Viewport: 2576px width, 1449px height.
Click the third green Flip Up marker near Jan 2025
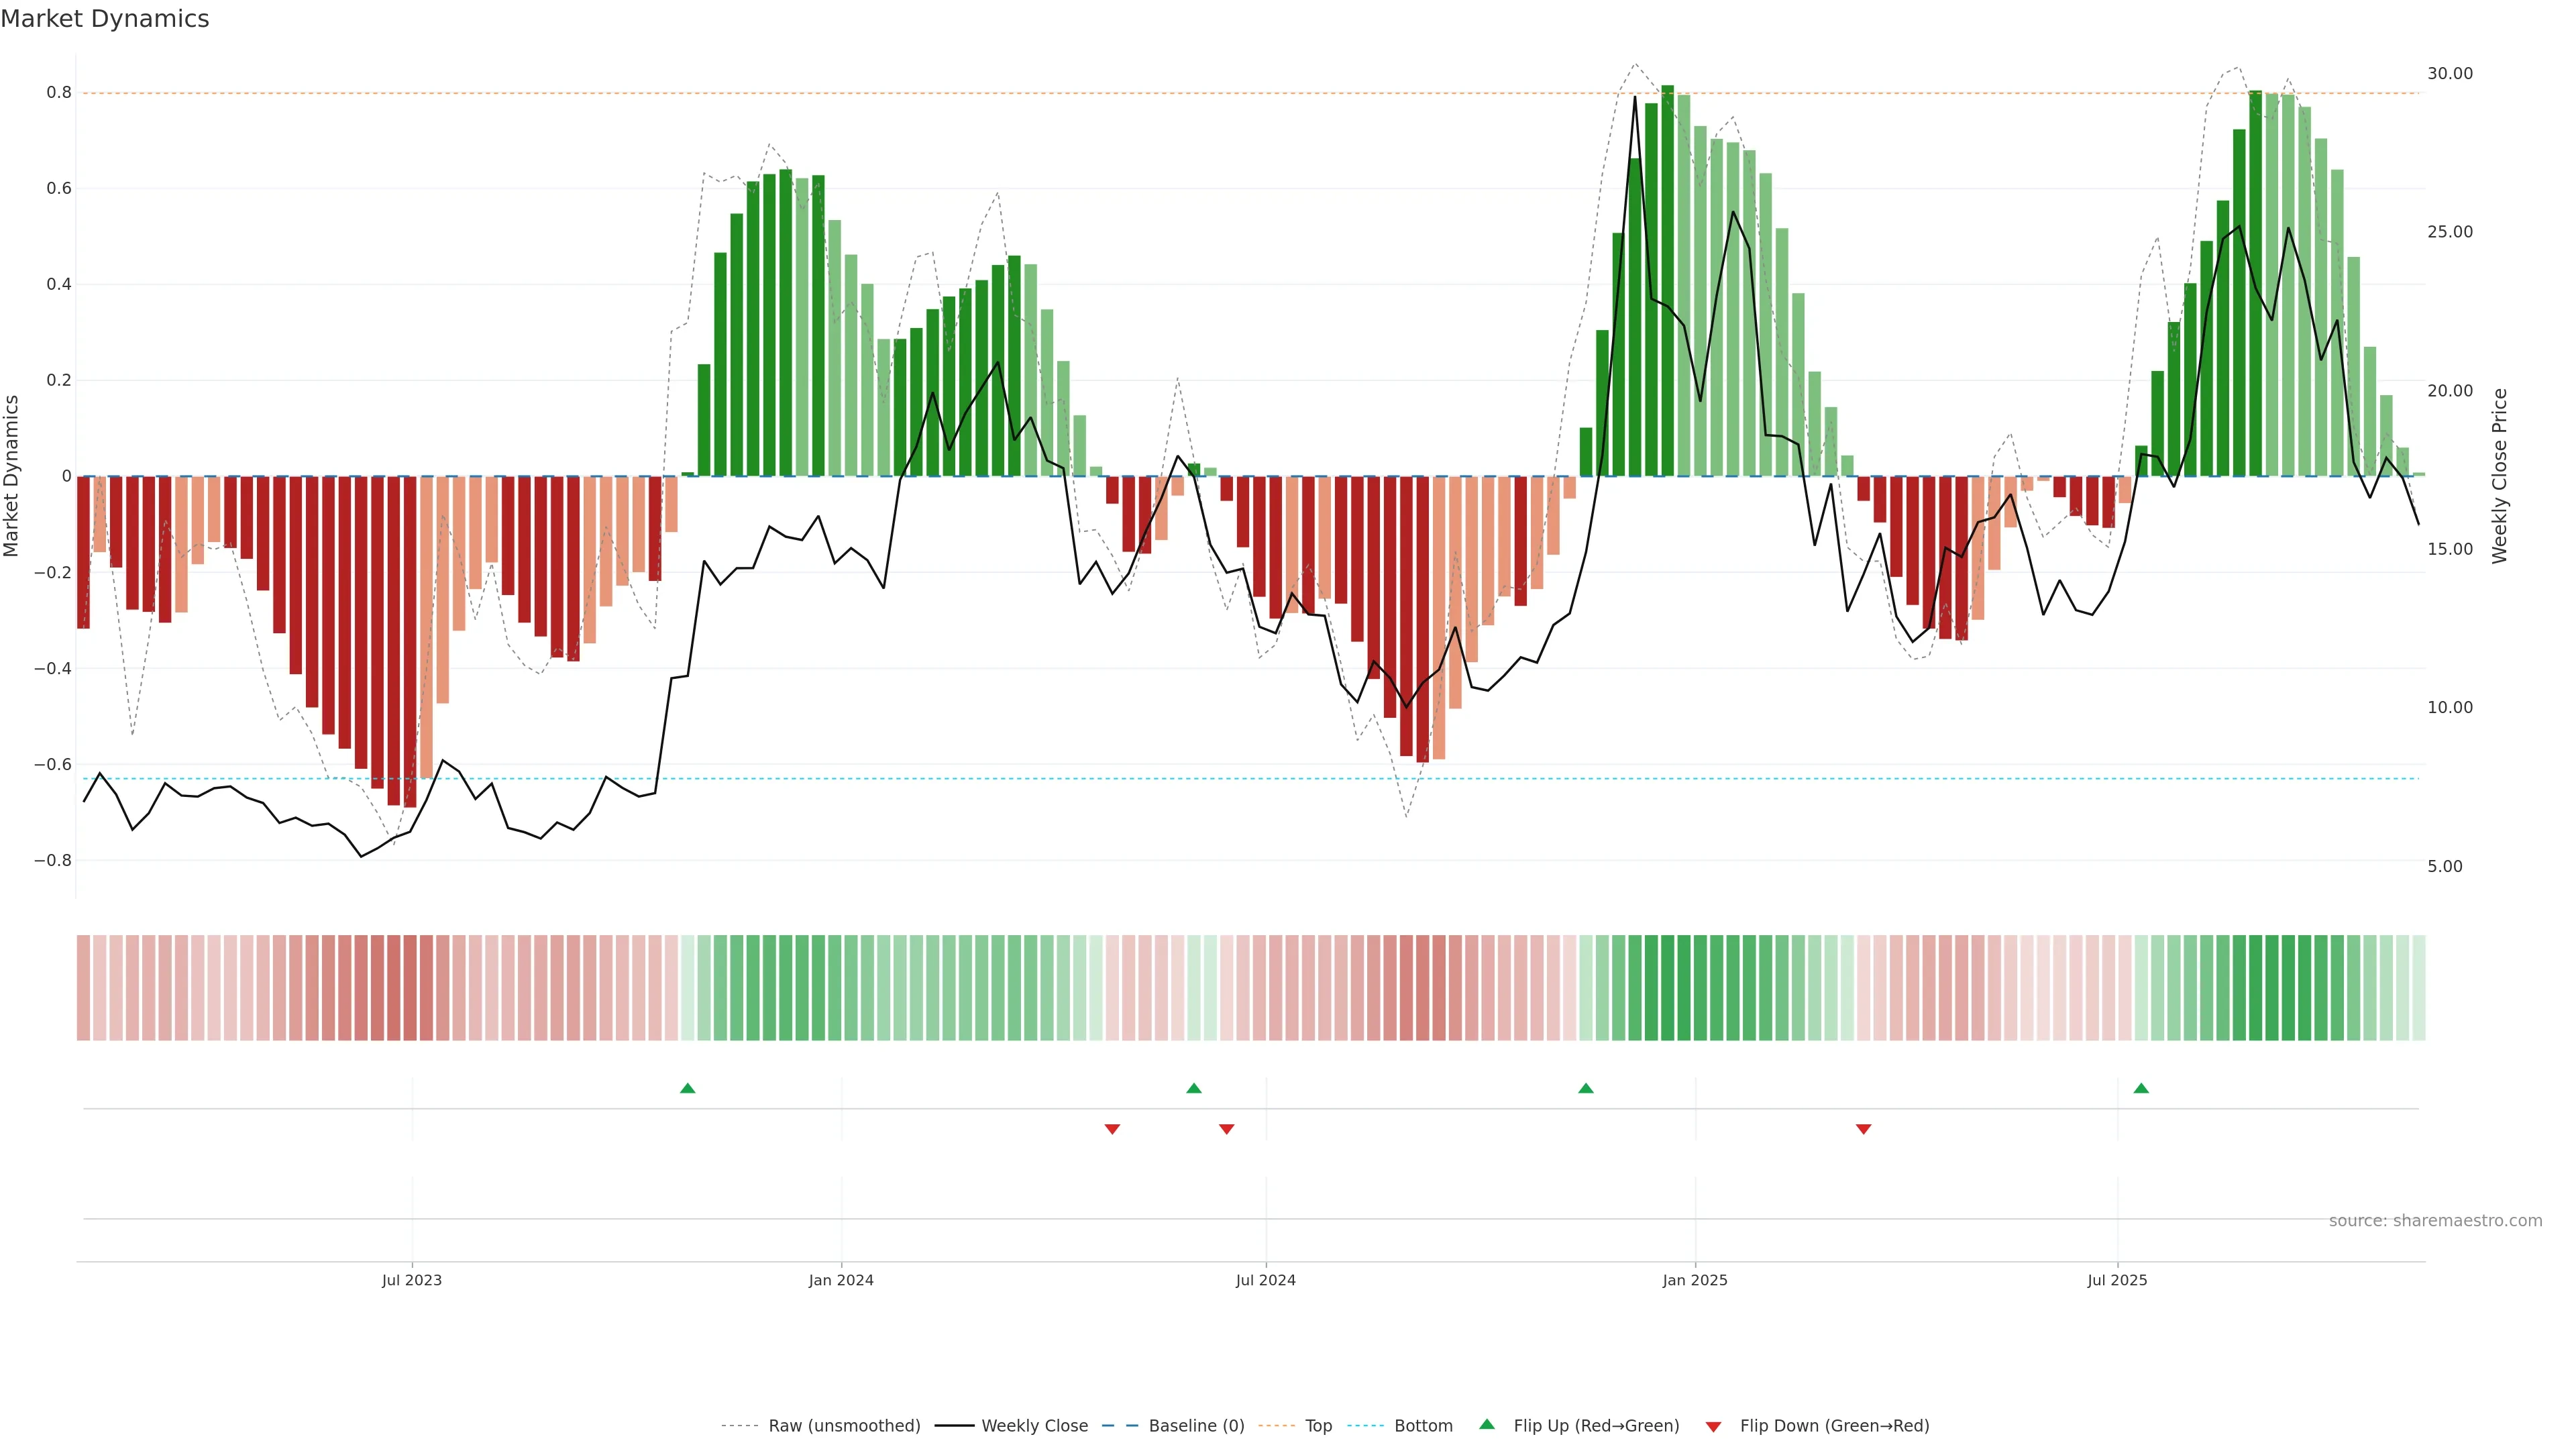point(1585,1088)
